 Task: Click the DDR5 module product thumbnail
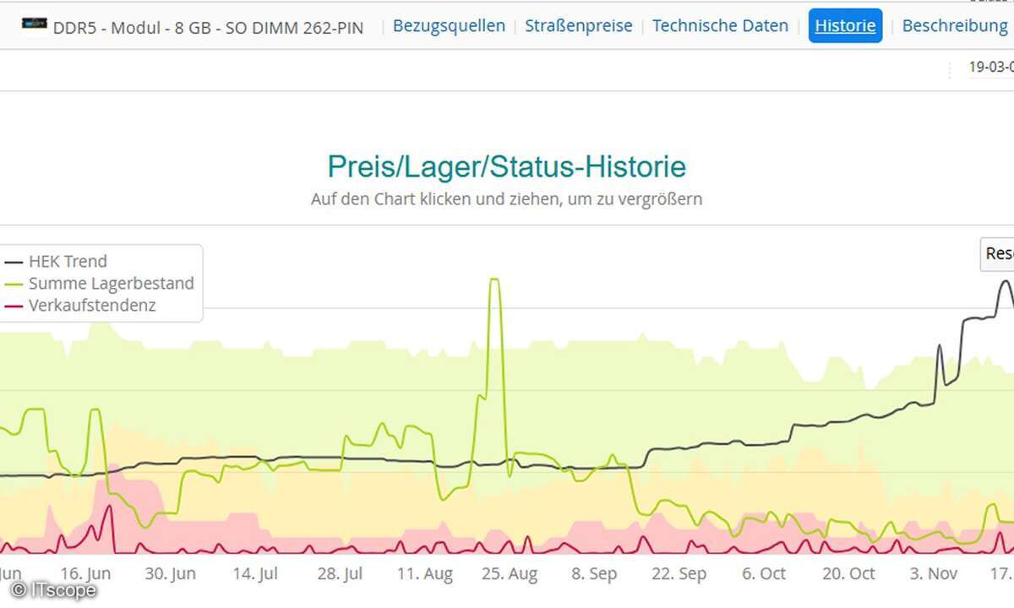tap(34, 24)
